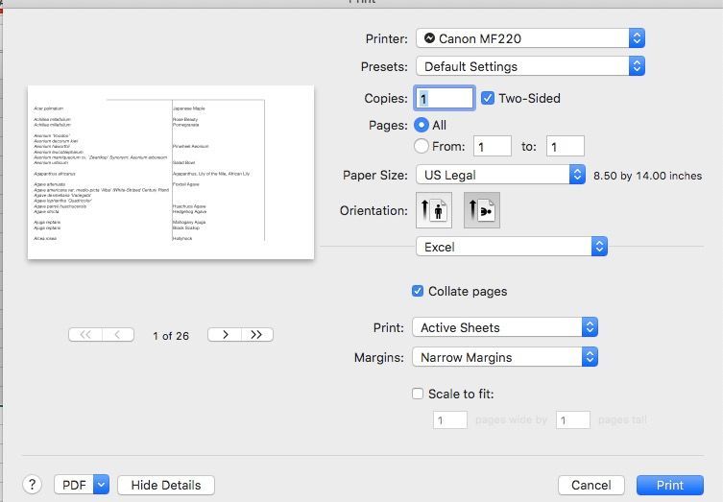Open the Printer dropdown Canon MF220

point(530,38)
